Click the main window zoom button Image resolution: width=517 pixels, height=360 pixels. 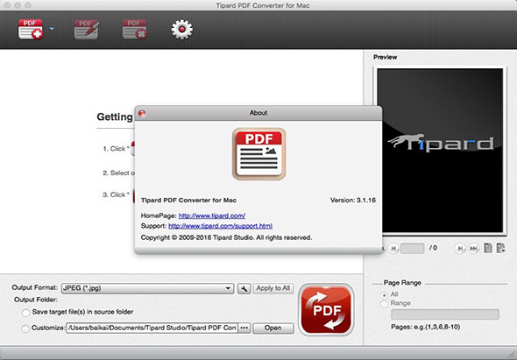[x=28, y=5]
